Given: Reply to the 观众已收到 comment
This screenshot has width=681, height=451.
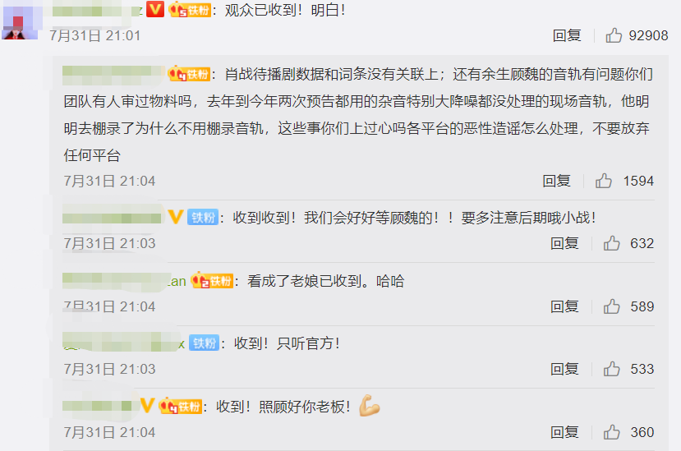Looking at the screenshot, I should pyautogui.click(x=567, y=35).
